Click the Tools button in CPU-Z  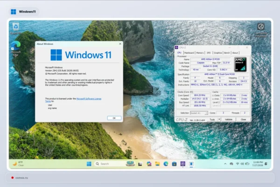coord(212,120)
